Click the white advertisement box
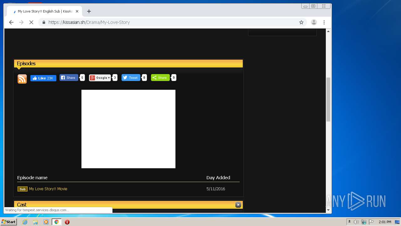The height and width of the screenshot is (226, 401). click(128, 129)
